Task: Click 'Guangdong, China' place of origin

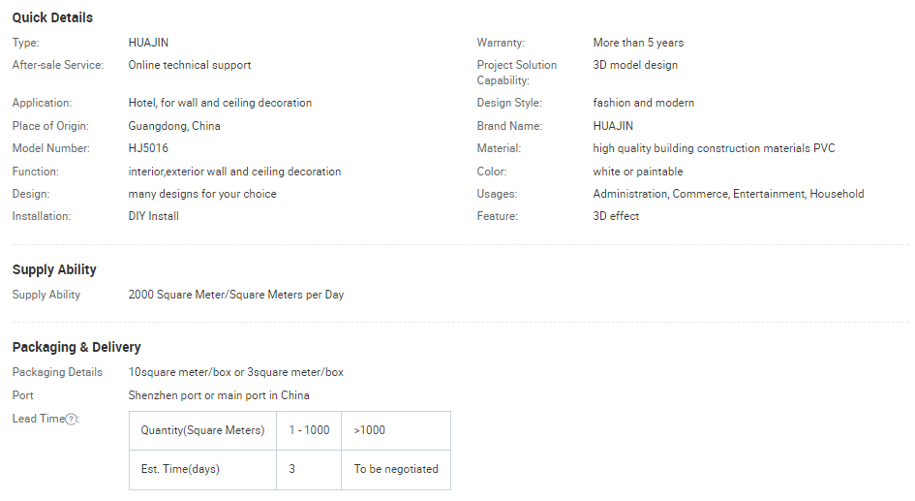Action: click(174, 126)
